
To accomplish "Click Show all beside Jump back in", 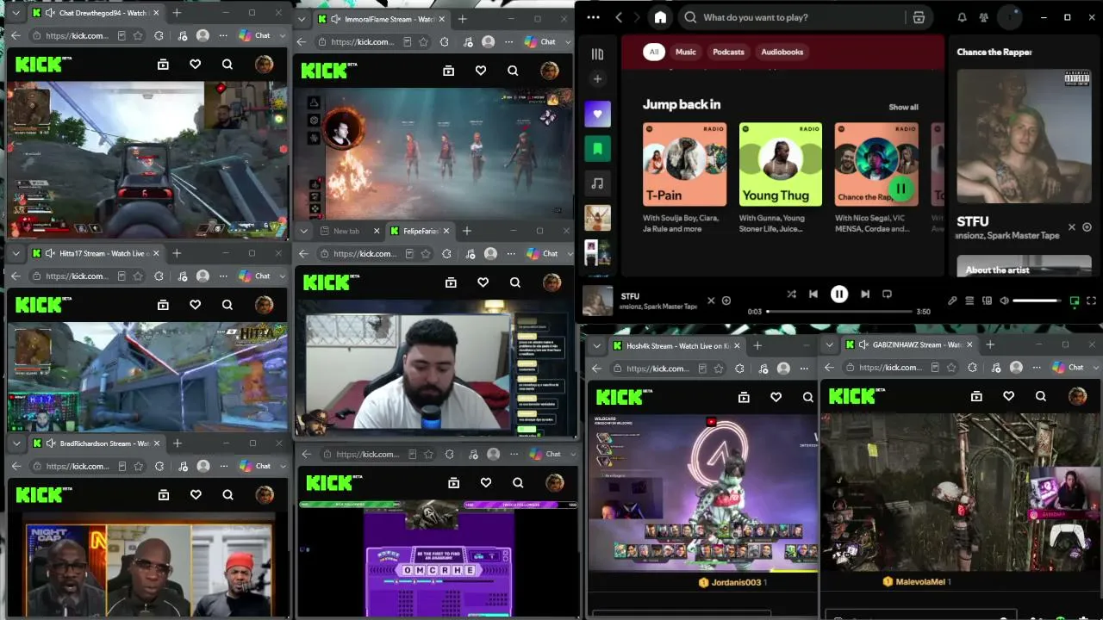I will point(903,107).
